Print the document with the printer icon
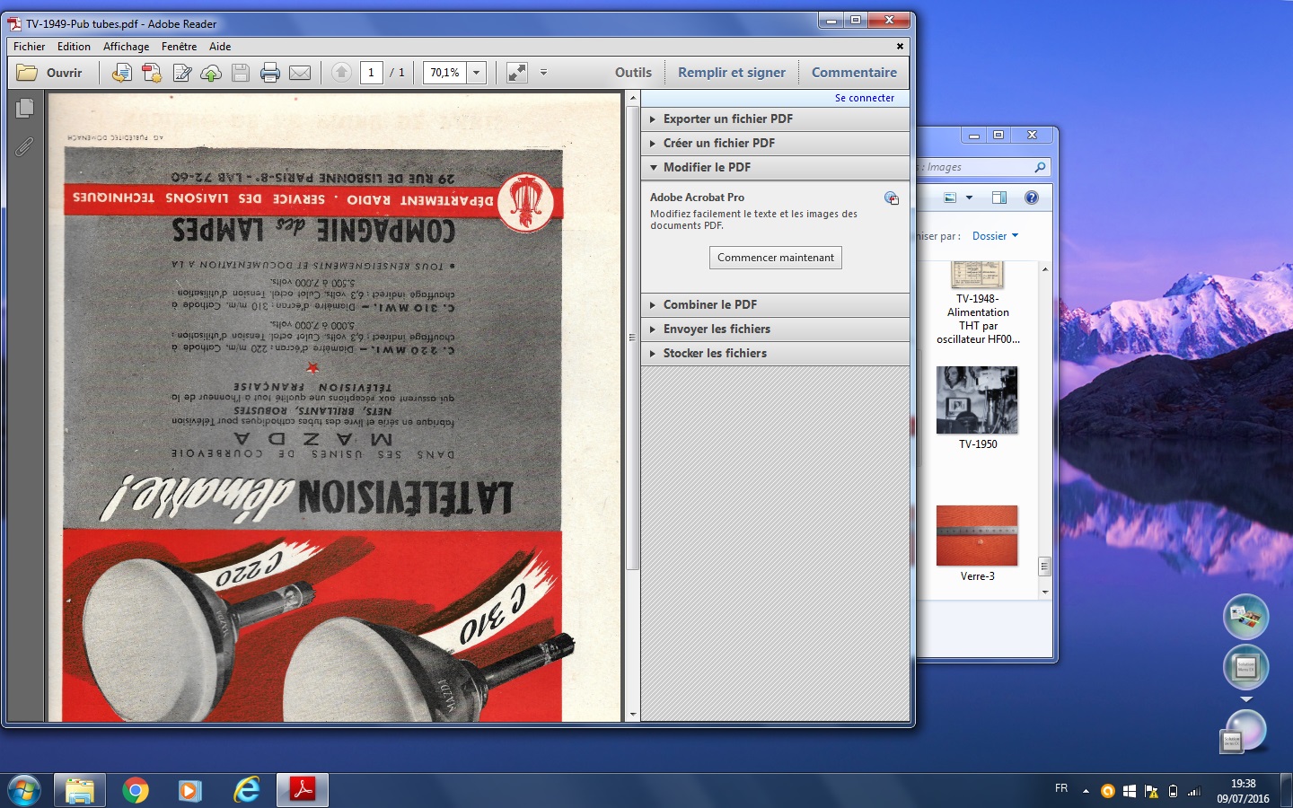1293x808 pixels. point(270,73)
